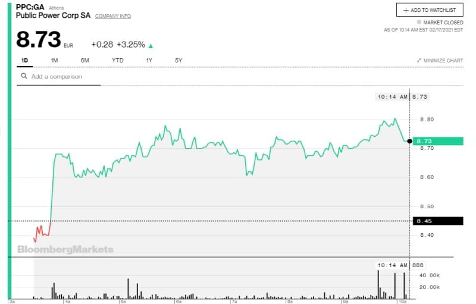Click the 8.40 y-axis label
The image size is (476, 304).
coord(427,235)
